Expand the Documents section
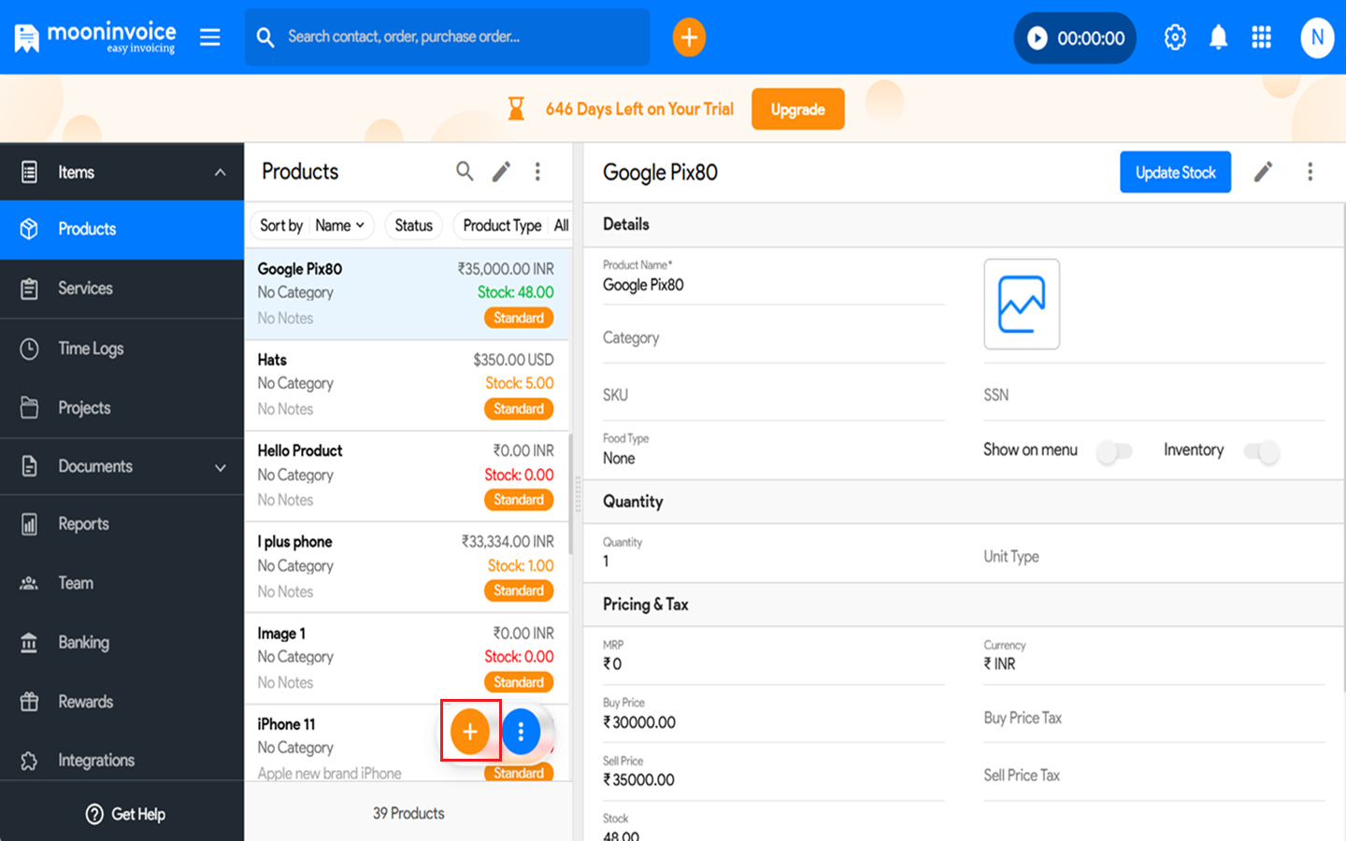This screenshot has width=1346, height=841. (221, 467)
